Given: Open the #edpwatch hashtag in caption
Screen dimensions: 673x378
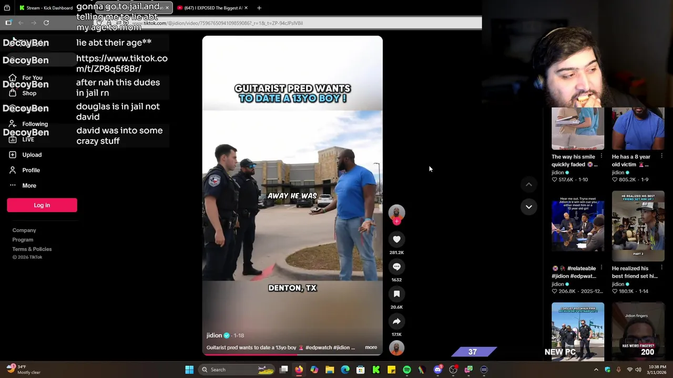Looking at the screenshot, I should [x=319, y=348].
